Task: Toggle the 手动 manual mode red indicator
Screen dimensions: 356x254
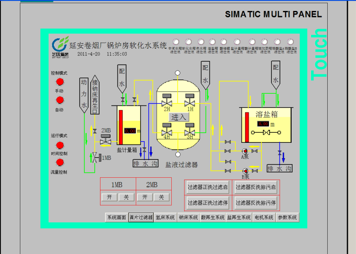Action: click(60, 82)
